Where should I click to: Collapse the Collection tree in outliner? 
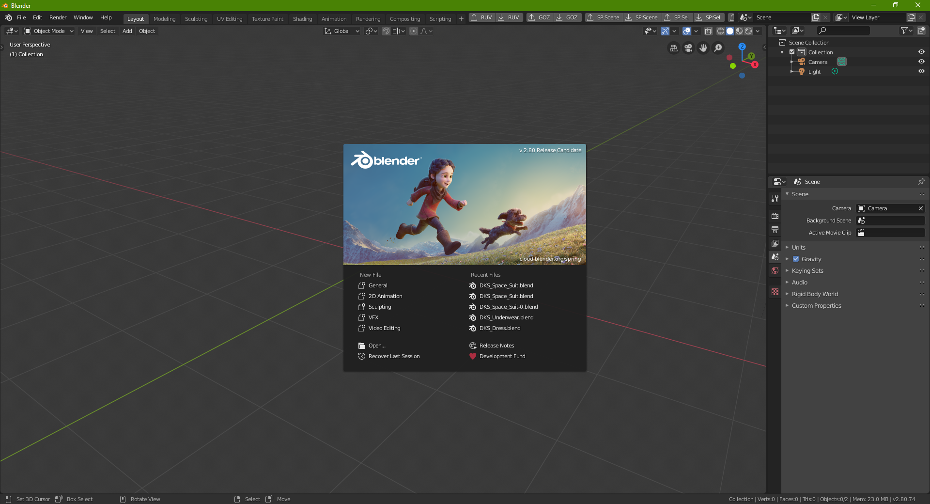(x=782, y=52)
